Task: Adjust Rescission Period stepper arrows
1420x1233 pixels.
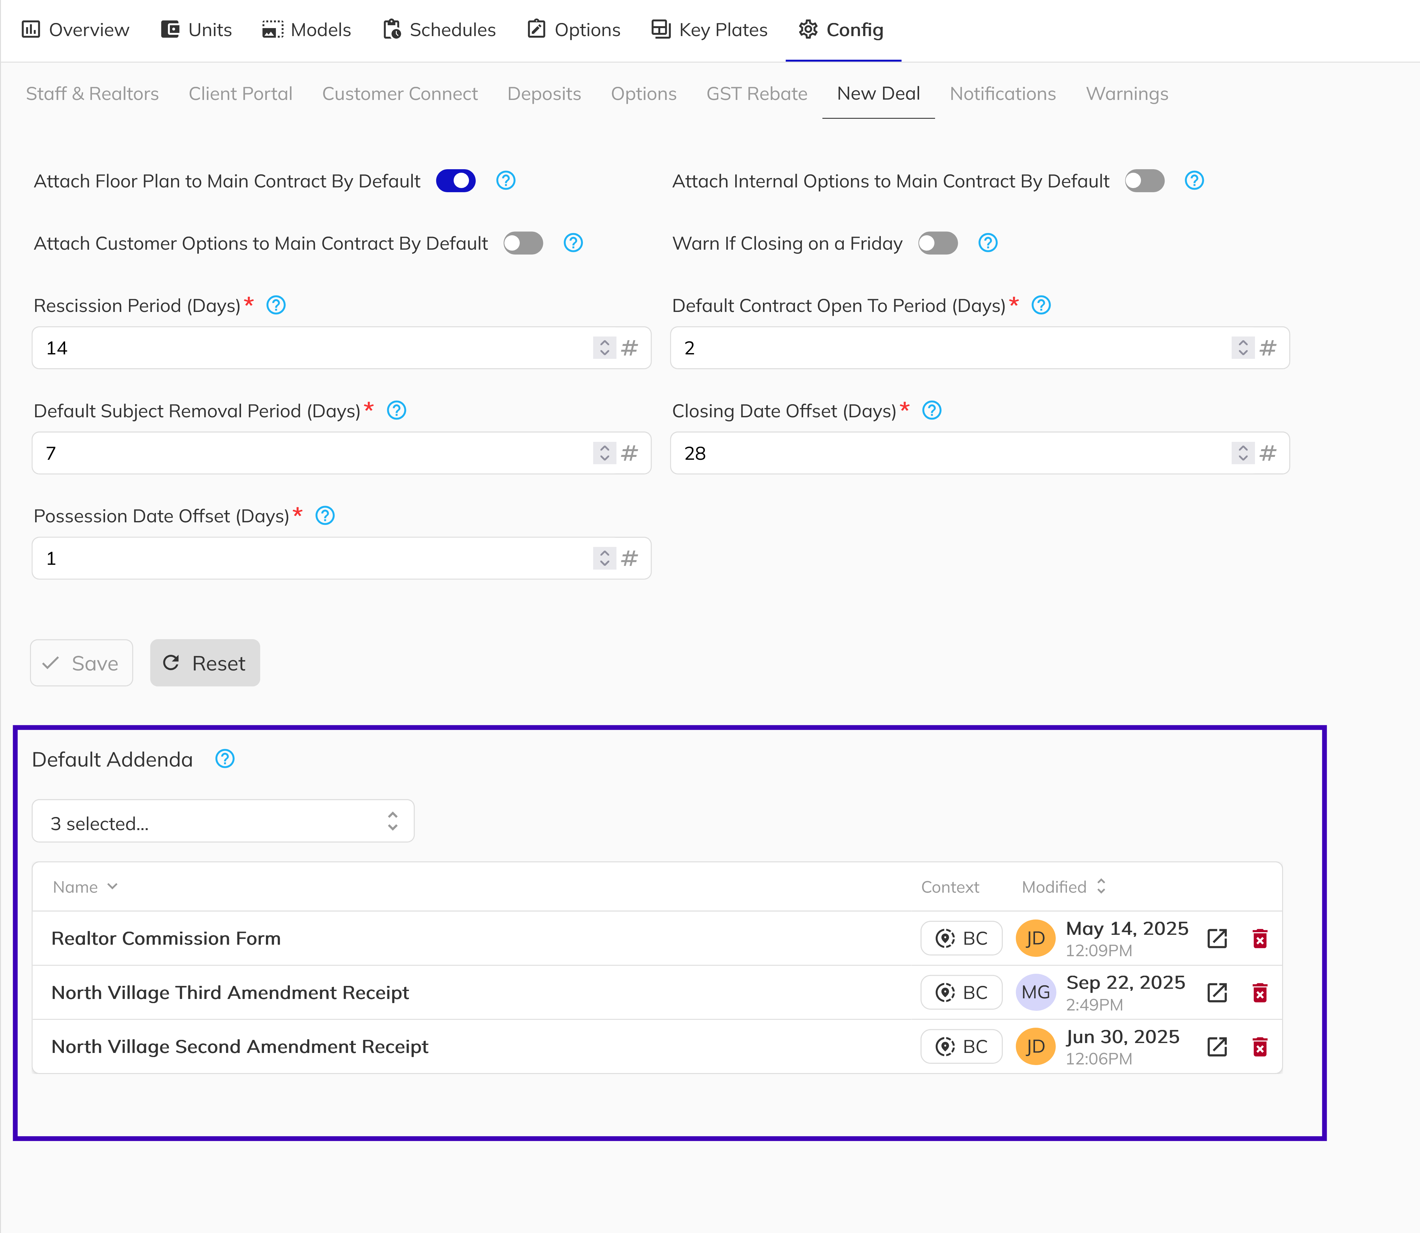Action: coord(605,348)
